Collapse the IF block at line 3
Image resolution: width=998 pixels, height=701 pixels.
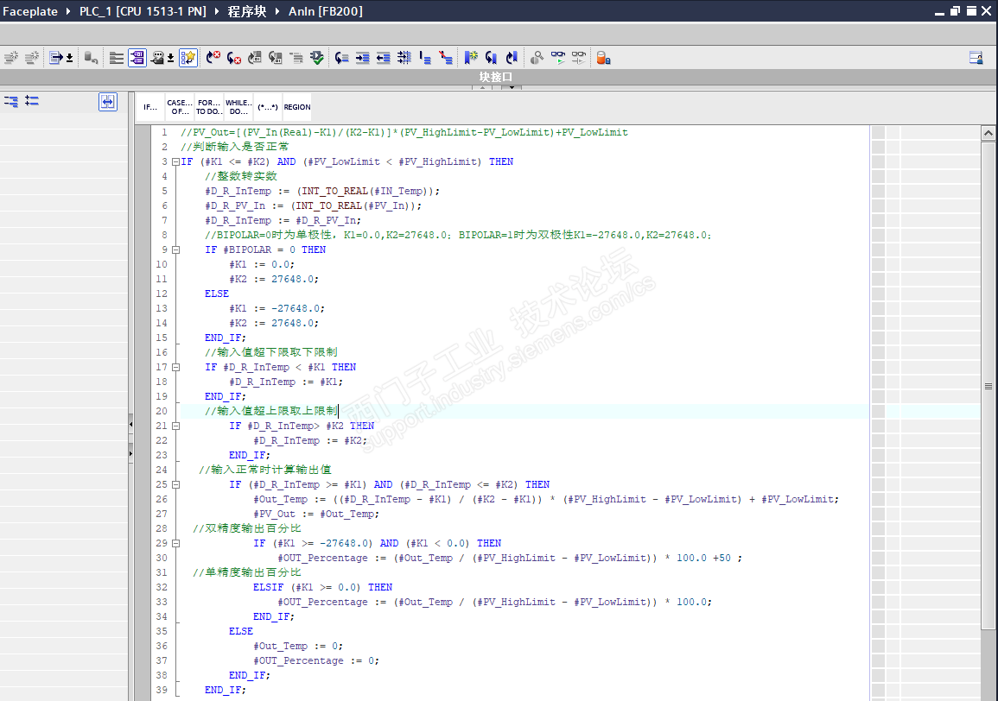(175, 161)
